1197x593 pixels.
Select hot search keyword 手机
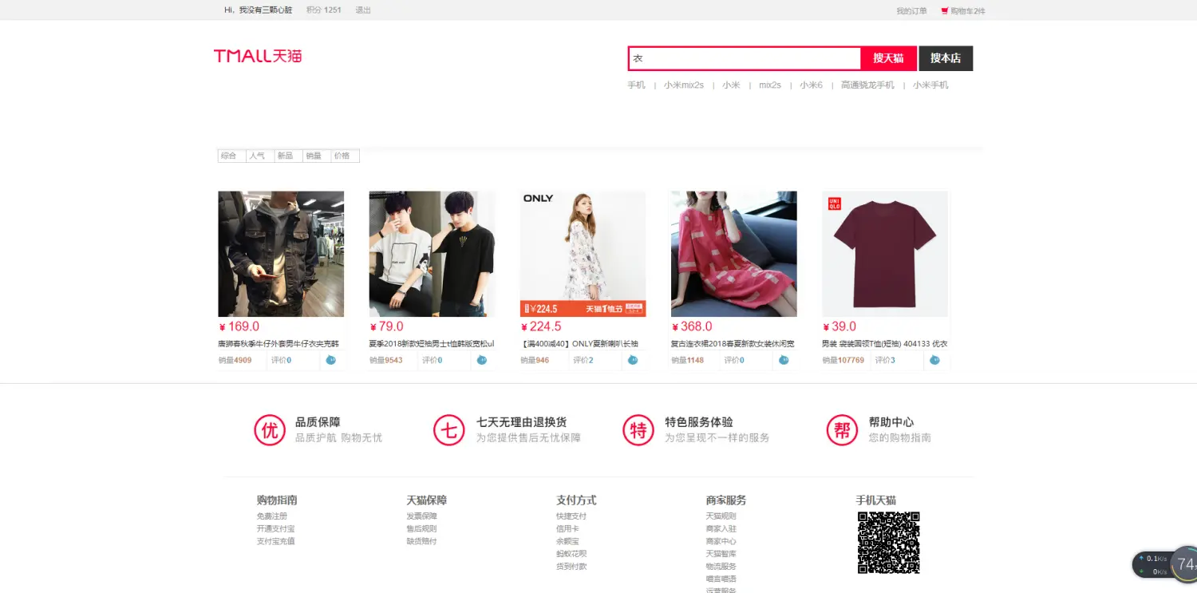point(636,85)
